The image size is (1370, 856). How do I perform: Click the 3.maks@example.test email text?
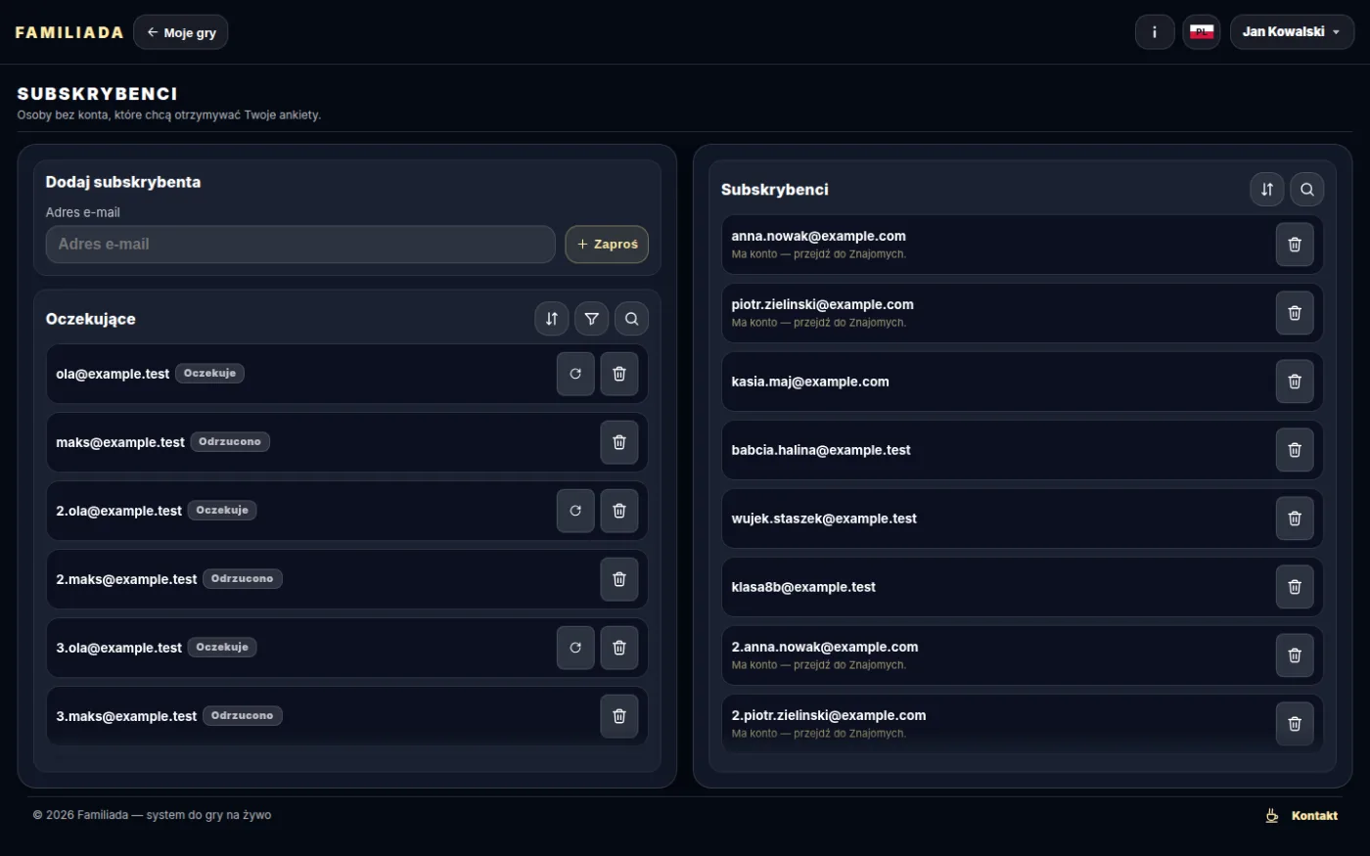click(x=126, y=716)
